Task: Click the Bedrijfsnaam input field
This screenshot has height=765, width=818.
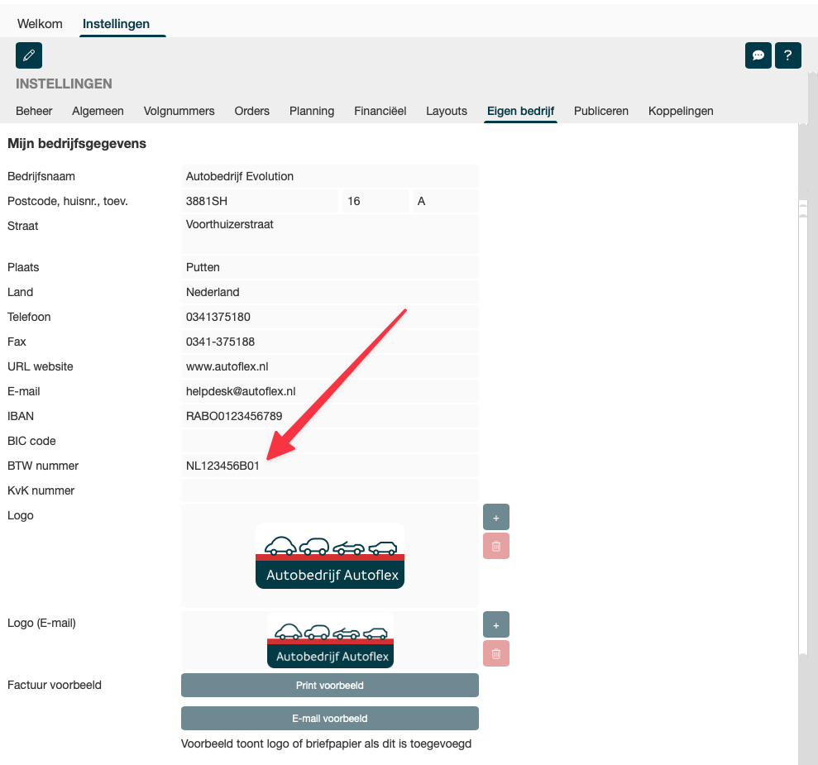Action: point(329,176)
